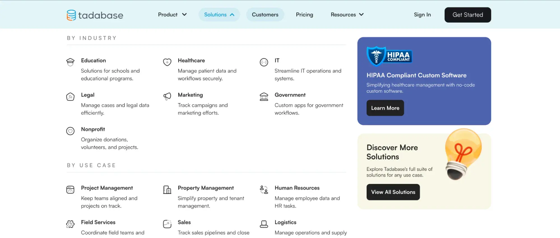Open the Field Services use case
560x238 pixels.
click(x=98, y=222)
